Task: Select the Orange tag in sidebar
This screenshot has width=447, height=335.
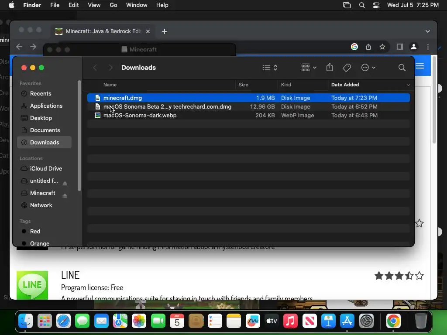Action: pyautogui.click(x=45, y=243)
